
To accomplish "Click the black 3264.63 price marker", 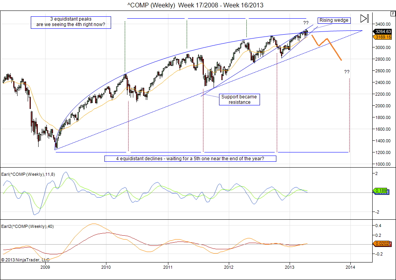I will [382, 31].
